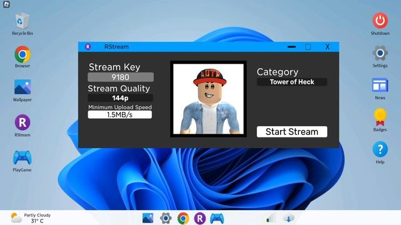Click the network signal bars tray icon
This screenshot has height=225, width=401.
tap(271, 218)
